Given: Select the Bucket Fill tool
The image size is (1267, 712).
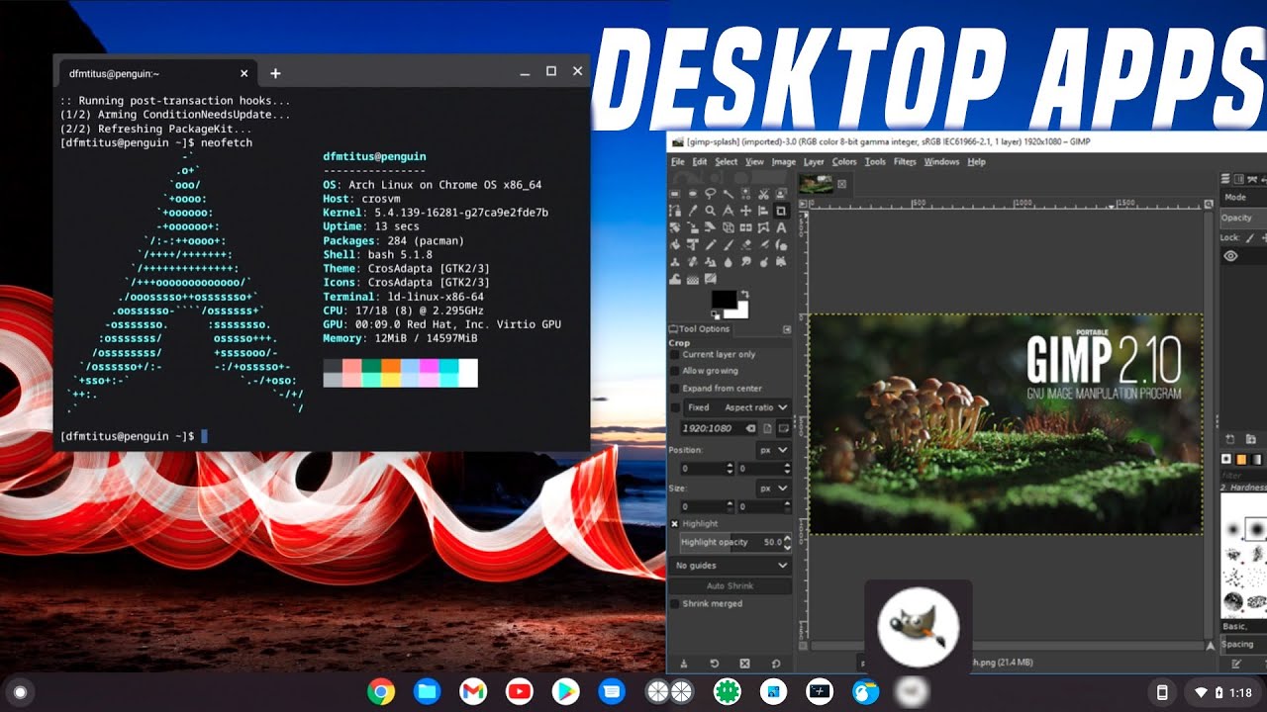Looking at the screenshot, I should (675, 245).
